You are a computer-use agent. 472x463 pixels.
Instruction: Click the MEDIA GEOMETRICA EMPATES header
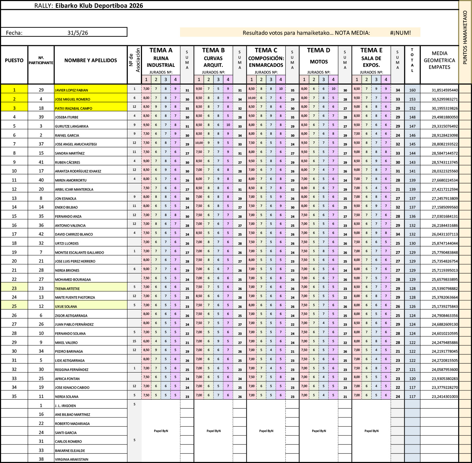coord(439,60)
